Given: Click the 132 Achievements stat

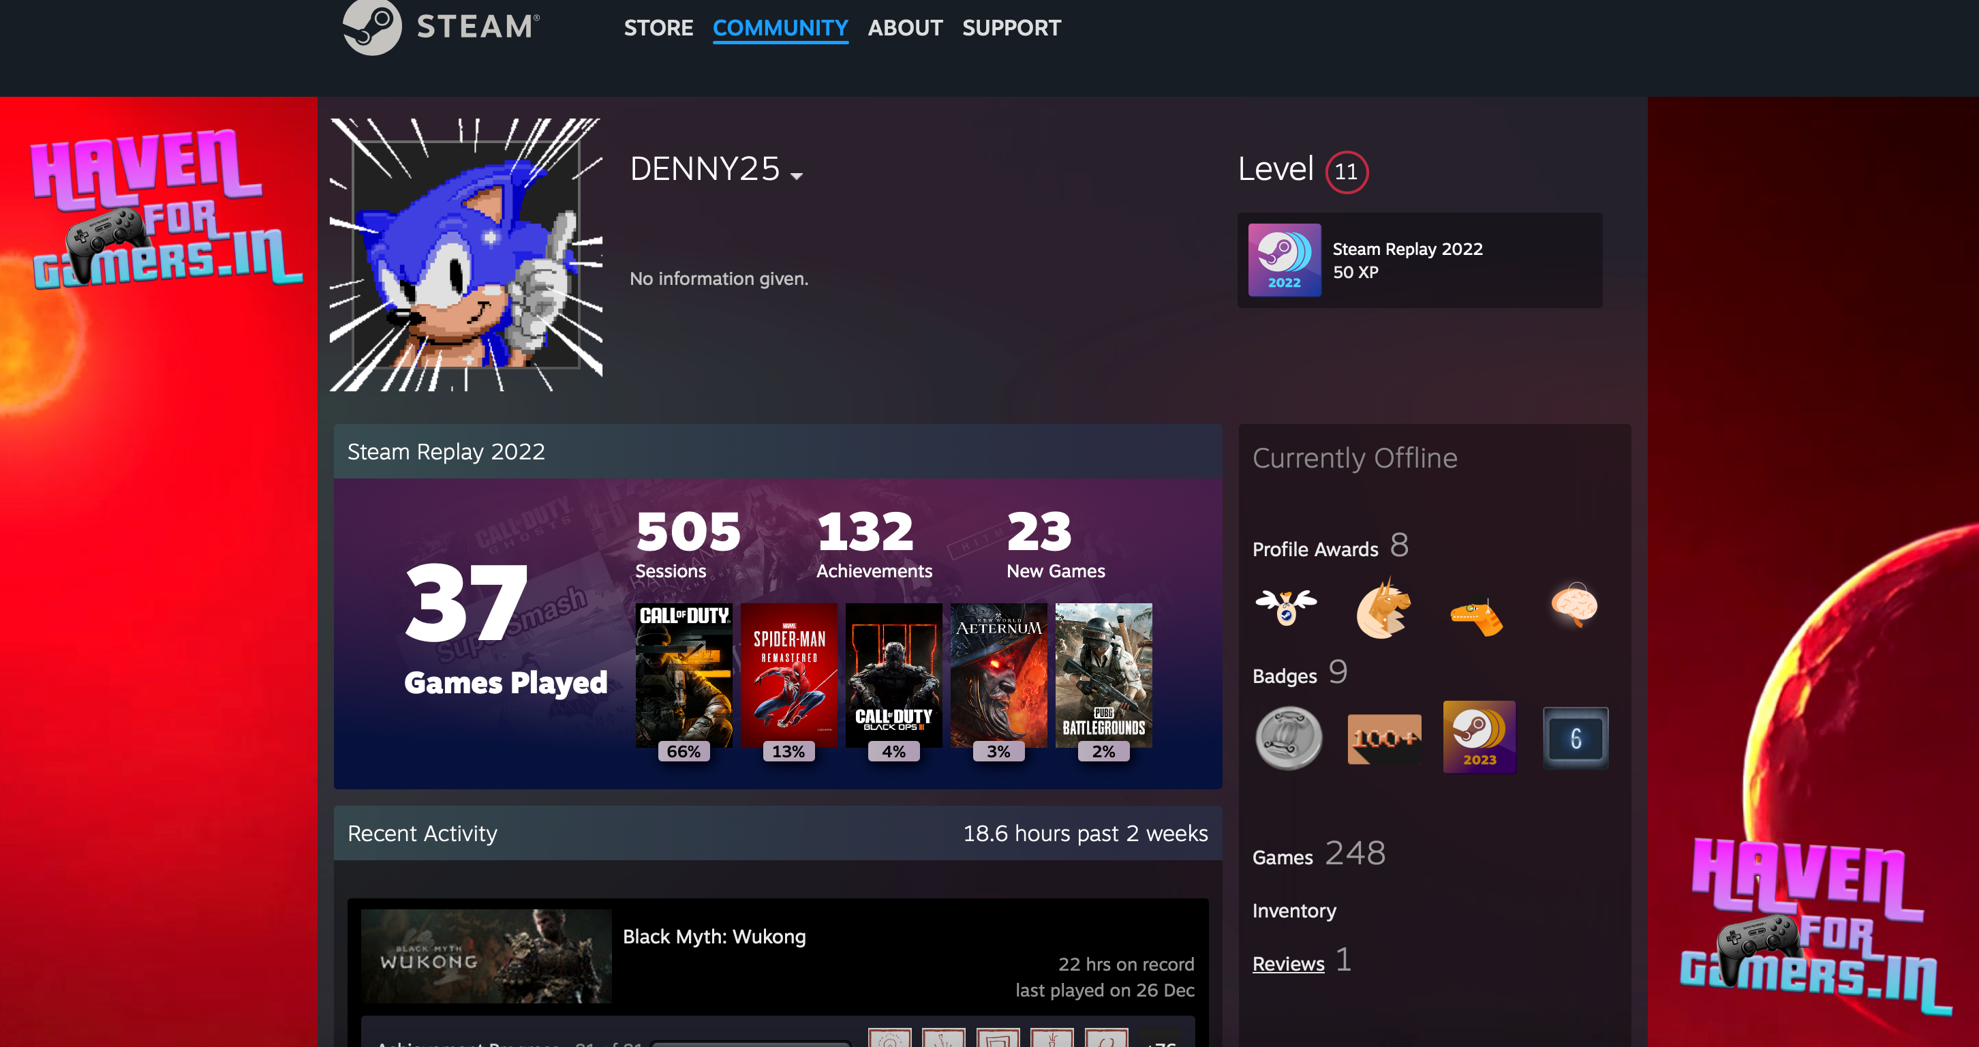Looking at the screenshot, I should click(874, 544).
